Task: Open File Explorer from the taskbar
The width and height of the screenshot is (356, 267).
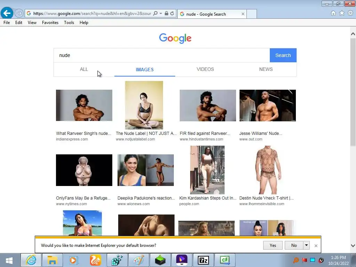Action: 52,260
